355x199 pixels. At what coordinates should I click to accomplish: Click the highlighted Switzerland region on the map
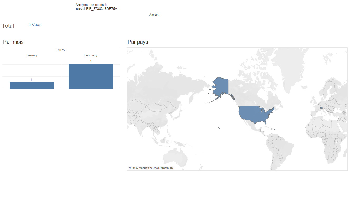(x=321, y=108)
